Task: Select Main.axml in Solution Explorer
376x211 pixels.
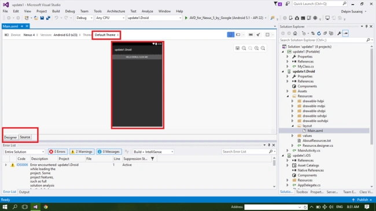Action: tap(315, 131)
